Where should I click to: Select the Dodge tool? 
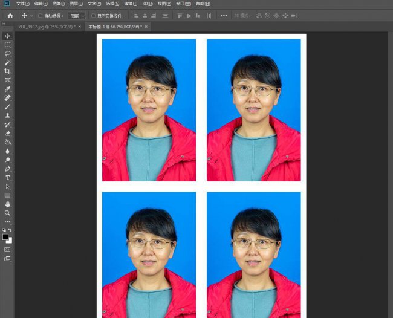pyautogui.click(x=7, y=160)
